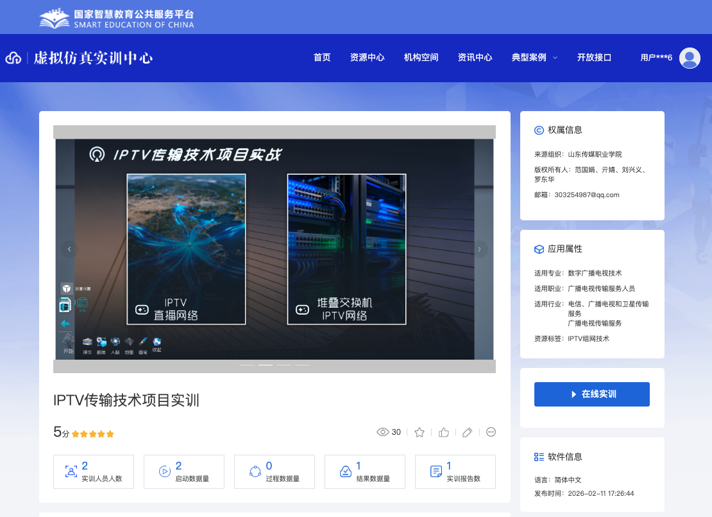Click the thumbs-up like icon
Screen dimensions: 712x517
[444, 432]
